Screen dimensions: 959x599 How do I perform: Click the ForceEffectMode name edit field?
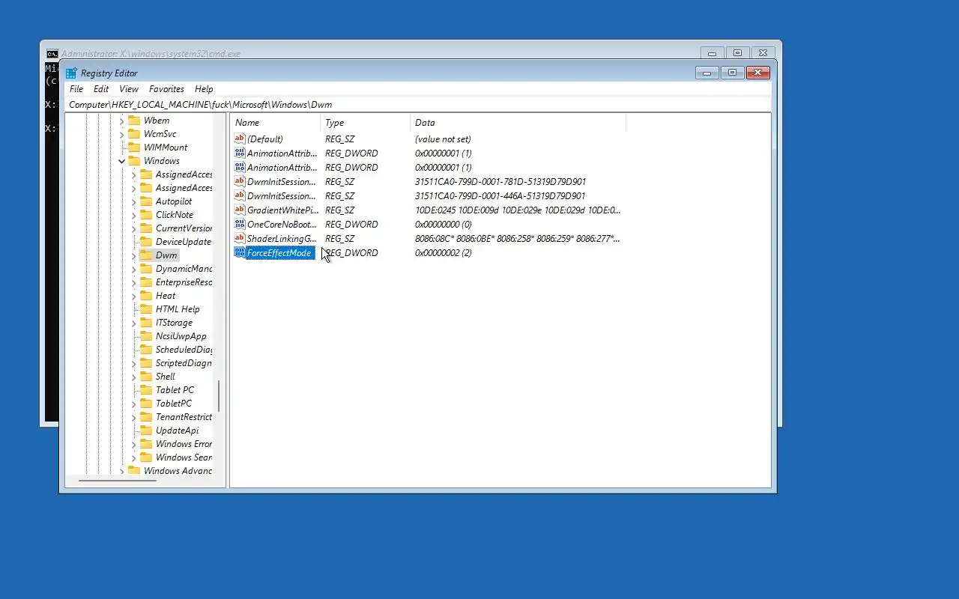(279, 253)
